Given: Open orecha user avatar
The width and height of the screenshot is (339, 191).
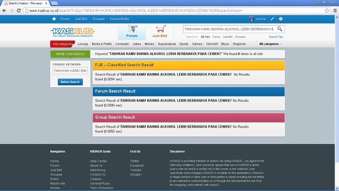Looking at the screenshot, I should click(x=251, y=19).
